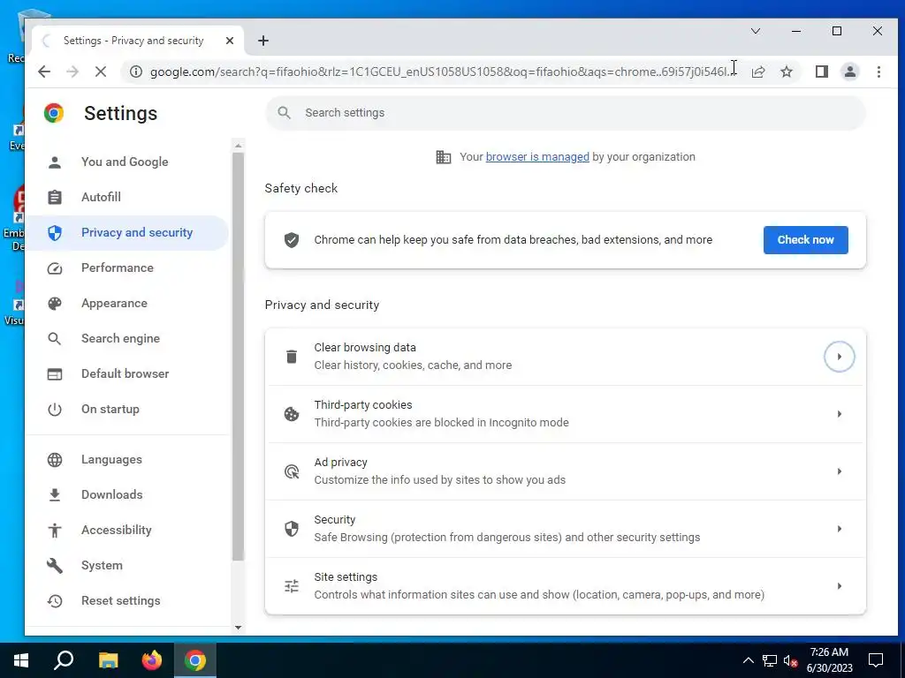Click the trash icon beside Clear browsing data
905x678 pixels.
point(292,357)
